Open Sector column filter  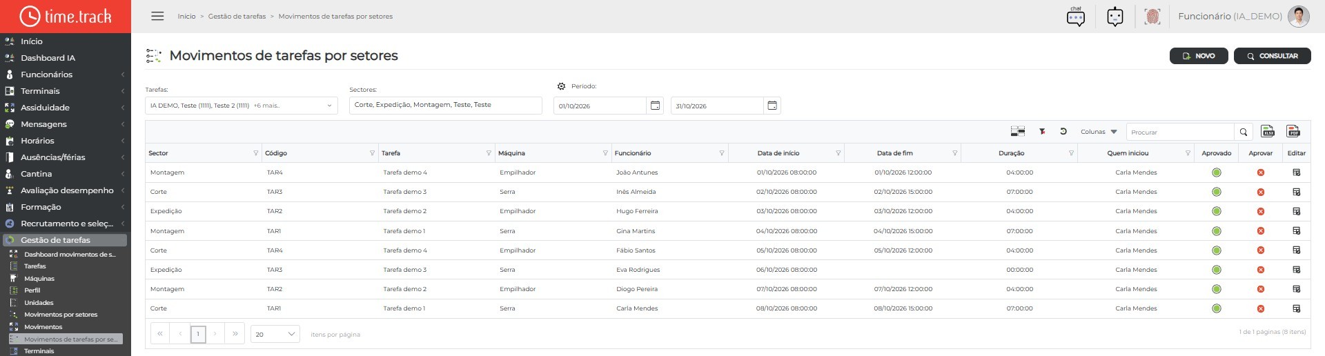[x=255, y=153]
